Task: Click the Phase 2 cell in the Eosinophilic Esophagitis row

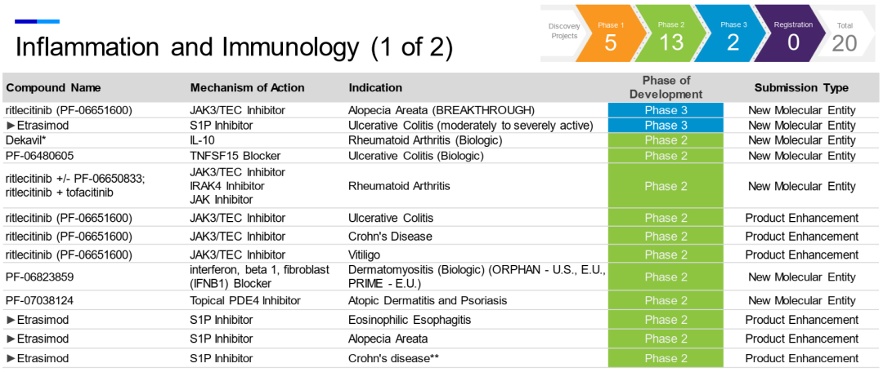Action: click(x=666, y=321)
